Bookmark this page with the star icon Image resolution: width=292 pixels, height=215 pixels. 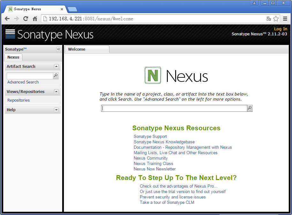[x=276, y=18]
